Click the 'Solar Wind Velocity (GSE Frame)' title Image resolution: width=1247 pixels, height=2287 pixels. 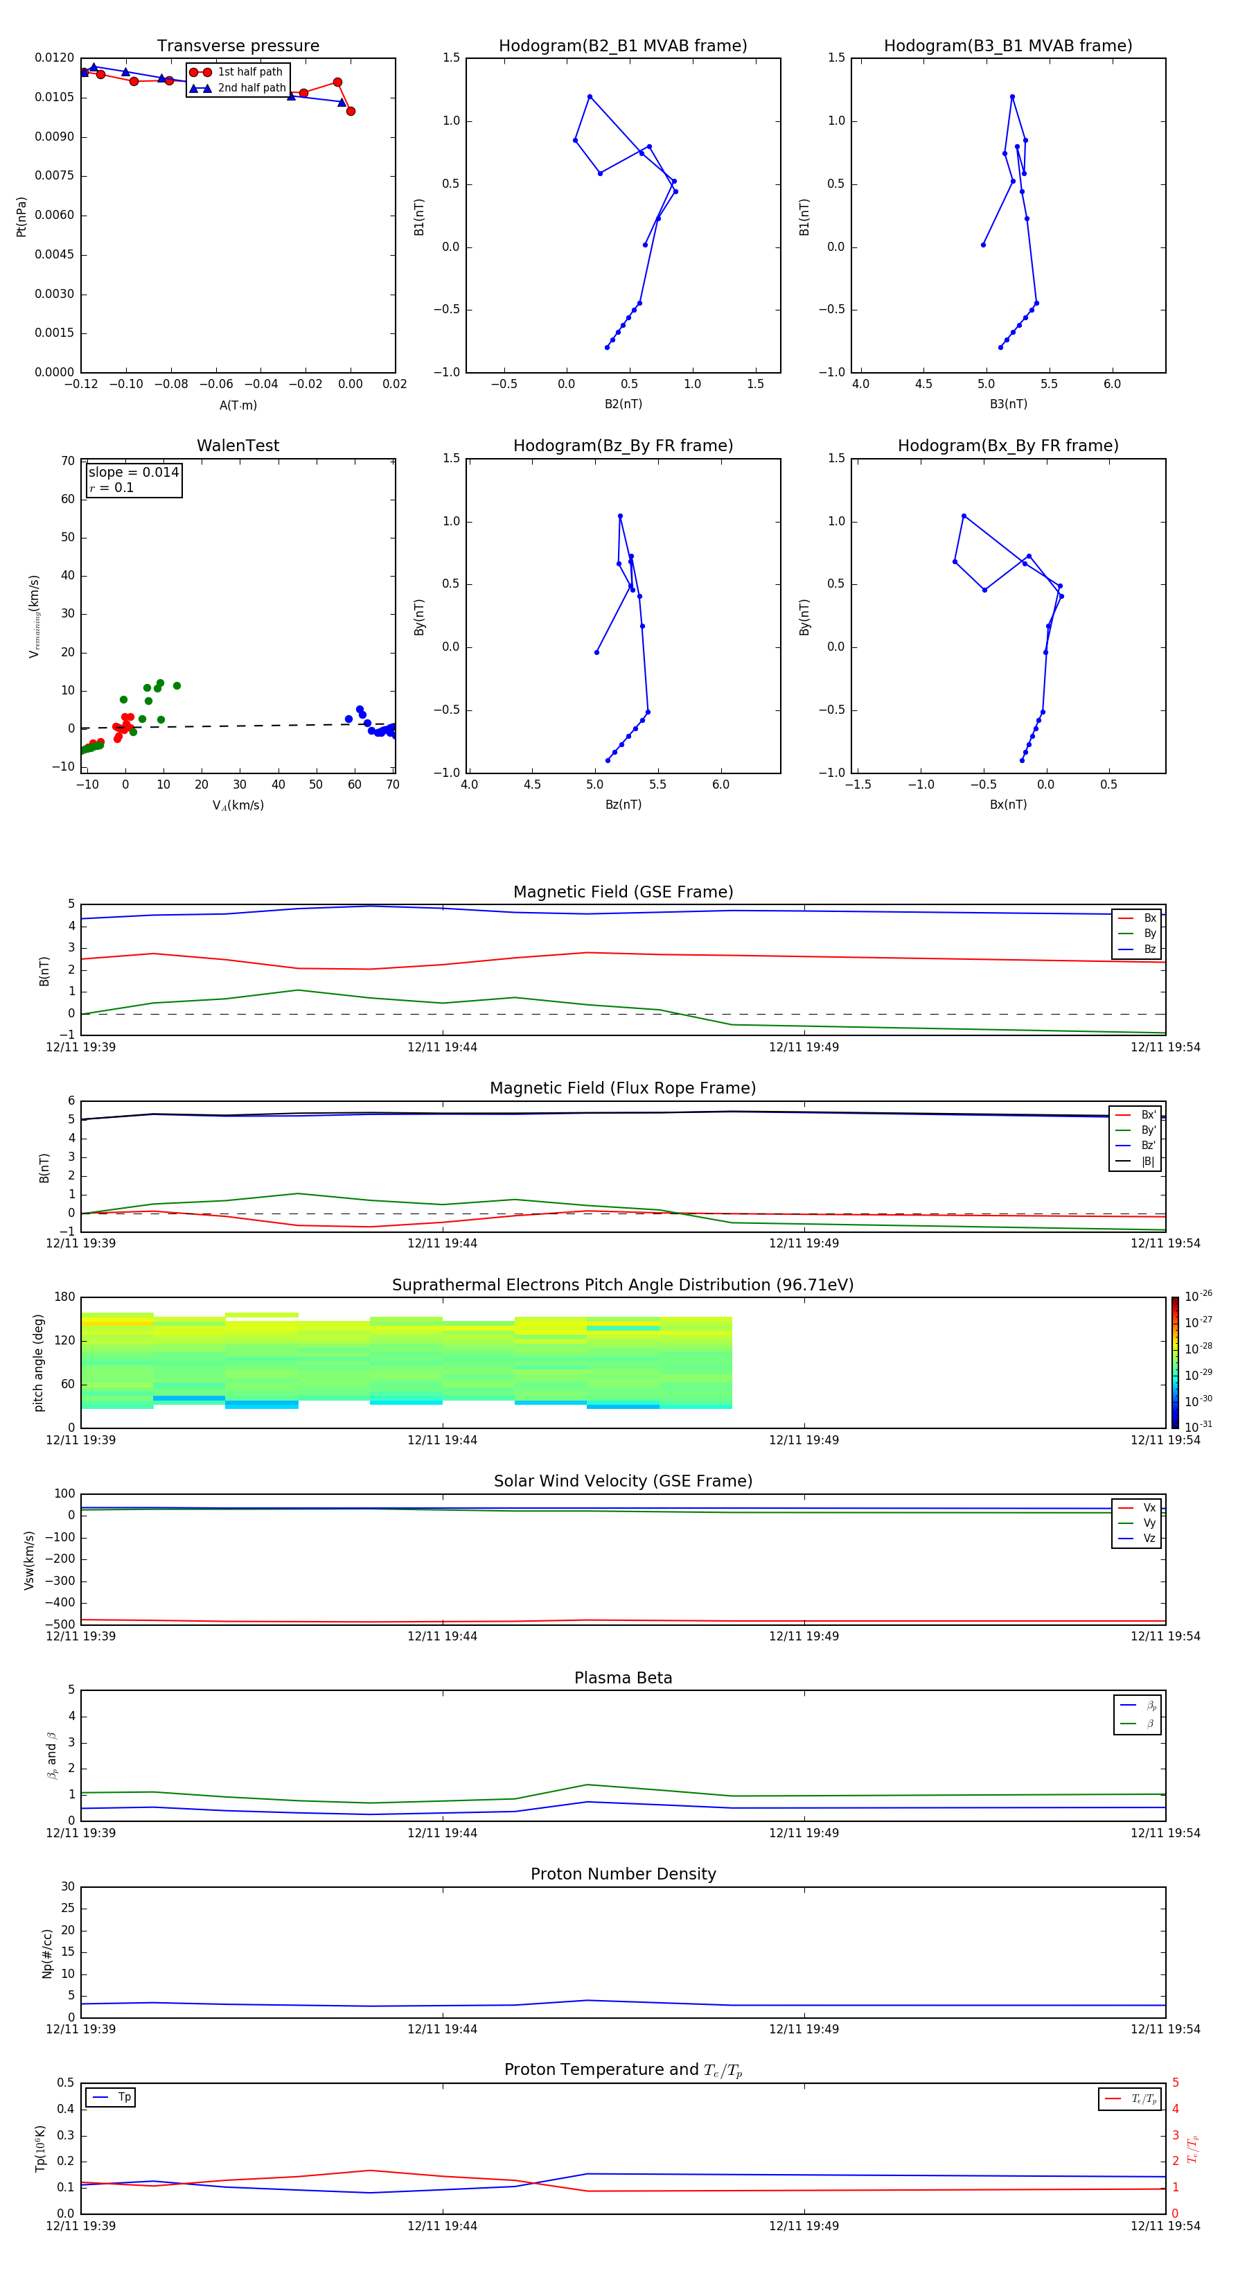pos(623,1482)
